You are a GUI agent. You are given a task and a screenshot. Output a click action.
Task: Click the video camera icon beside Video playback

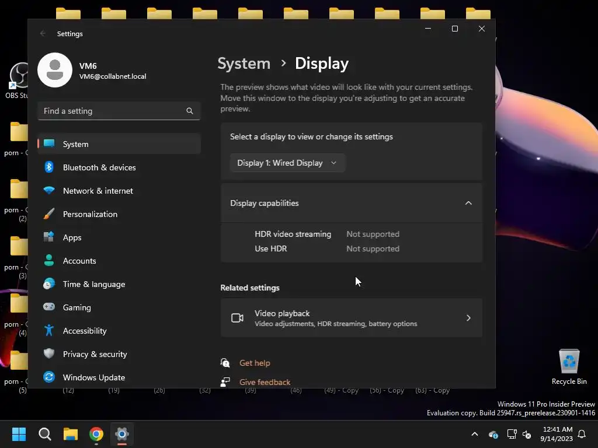237,318
